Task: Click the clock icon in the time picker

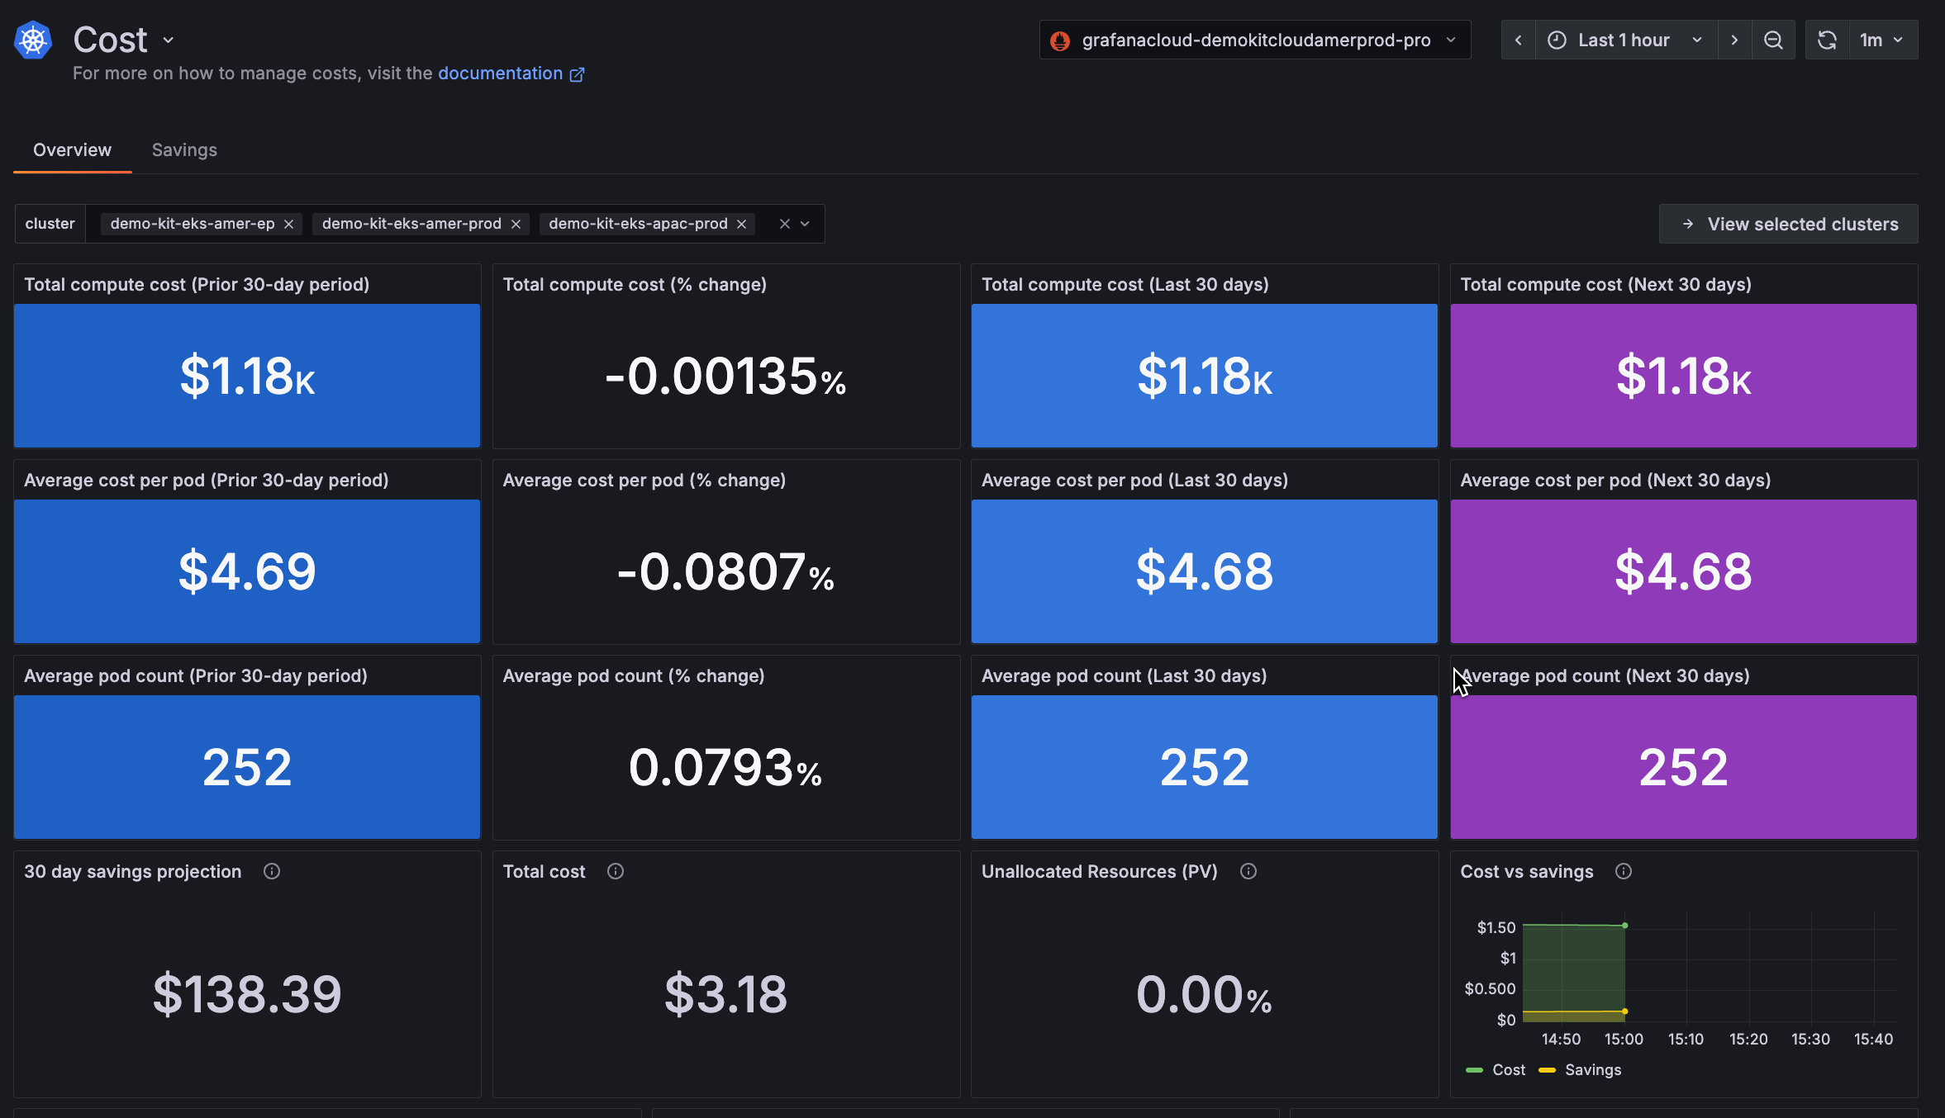Action: tap(1557, 39)
